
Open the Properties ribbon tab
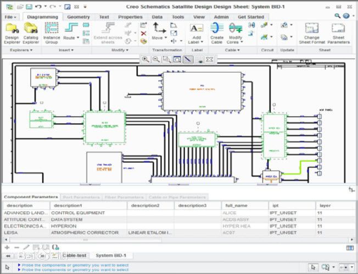(x=130, y=17)
